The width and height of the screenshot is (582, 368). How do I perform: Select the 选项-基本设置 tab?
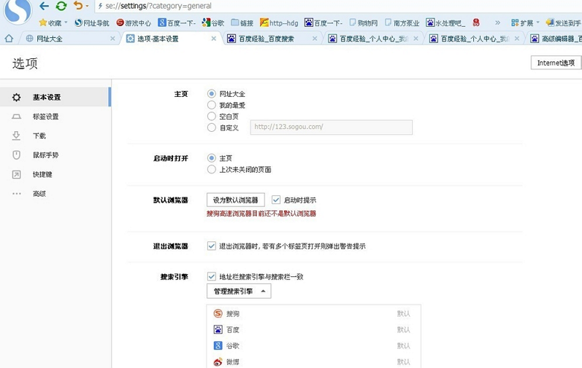pos(171,39)
